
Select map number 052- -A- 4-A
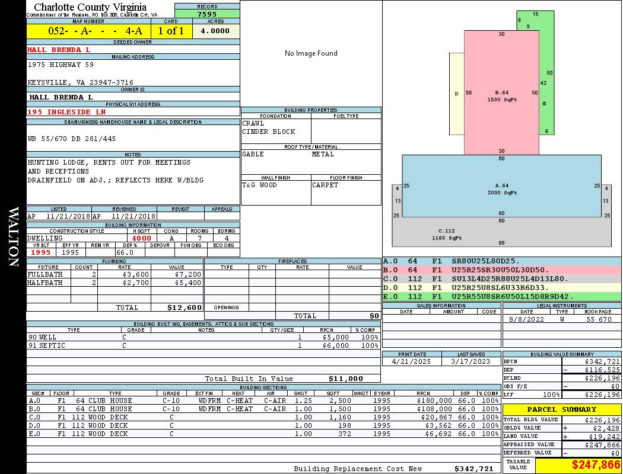pos(95,31)
